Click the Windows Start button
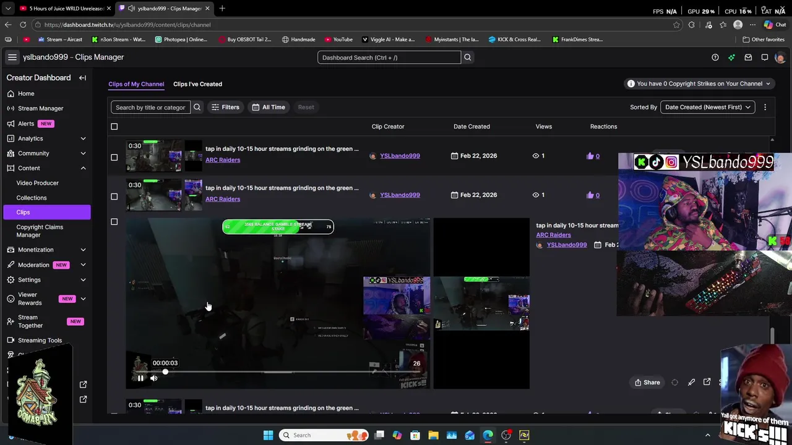 pos(268,435)
